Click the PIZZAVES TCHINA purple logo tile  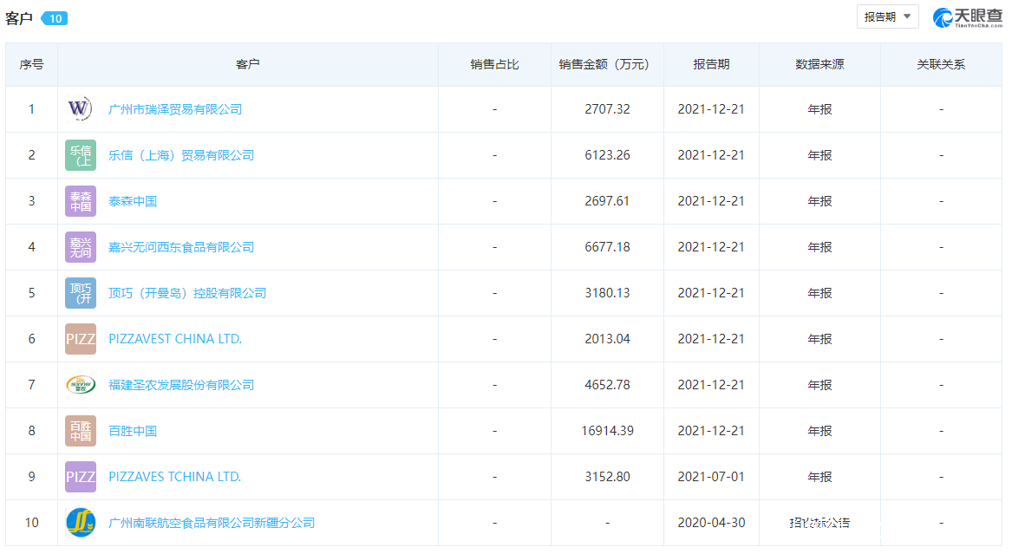click(x=81, y=477)
